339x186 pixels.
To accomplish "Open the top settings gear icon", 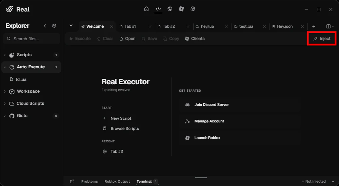I will point(193,9).
